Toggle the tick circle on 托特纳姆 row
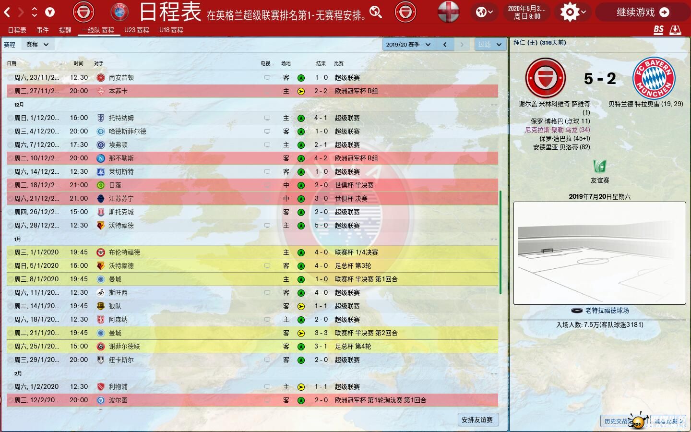 (x=11, y=118)
